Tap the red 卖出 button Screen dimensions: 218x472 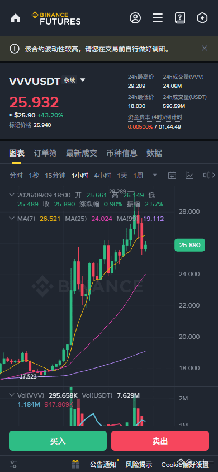coord(160,441)
